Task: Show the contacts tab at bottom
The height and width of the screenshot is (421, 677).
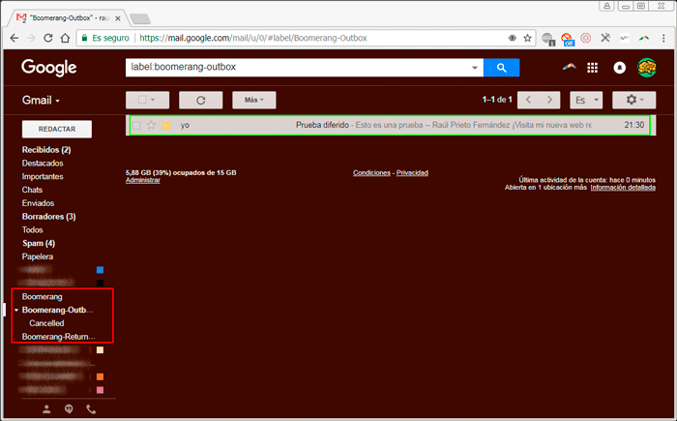Action: coord(46,409)
